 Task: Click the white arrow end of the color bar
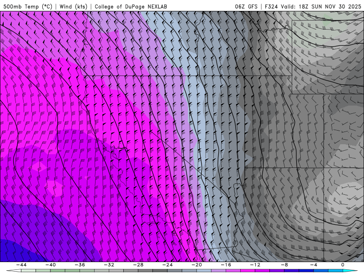coord(14,271)
